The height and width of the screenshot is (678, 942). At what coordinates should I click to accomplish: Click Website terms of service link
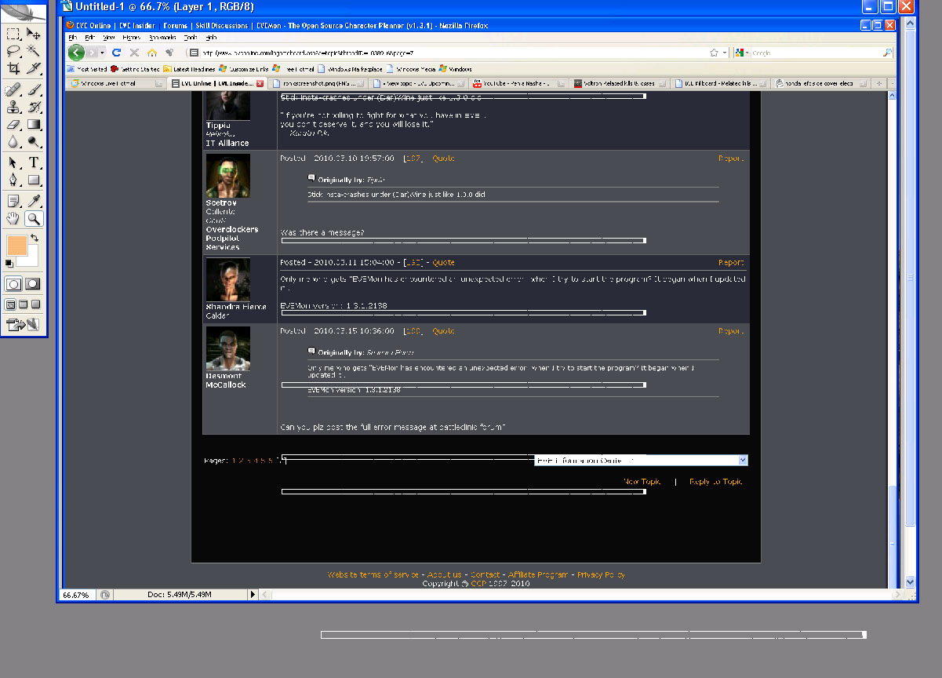(373, 575)
